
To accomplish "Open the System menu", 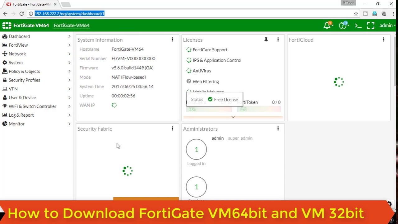I will 36,63.
